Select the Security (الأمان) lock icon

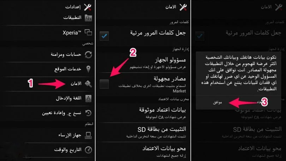coord(89,84)
